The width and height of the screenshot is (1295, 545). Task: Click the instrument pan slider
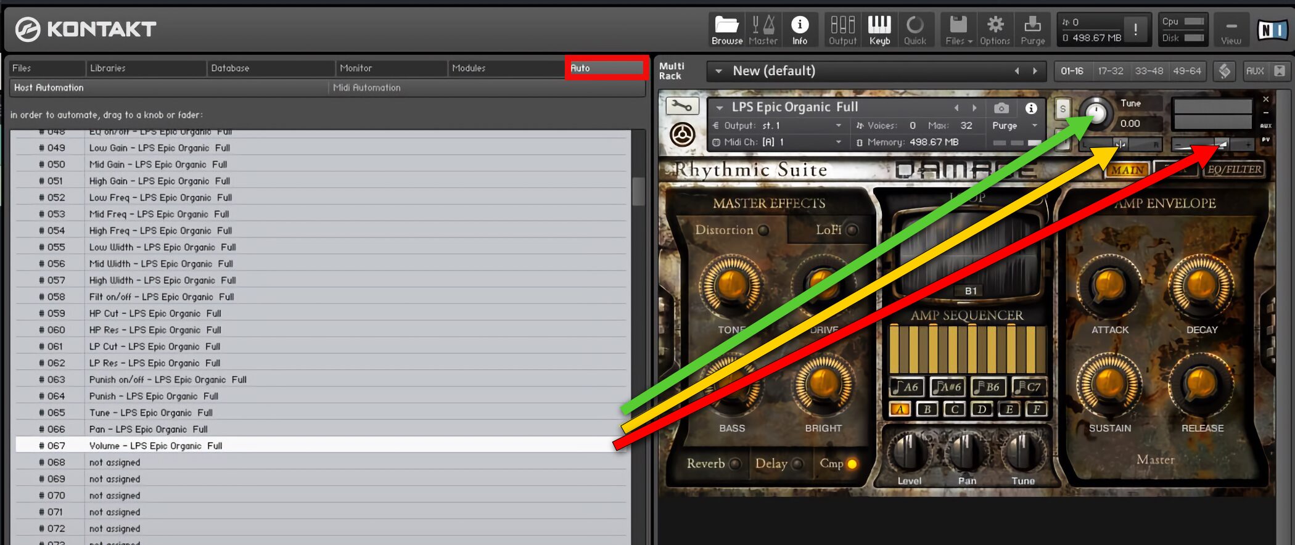(1120, 144)
